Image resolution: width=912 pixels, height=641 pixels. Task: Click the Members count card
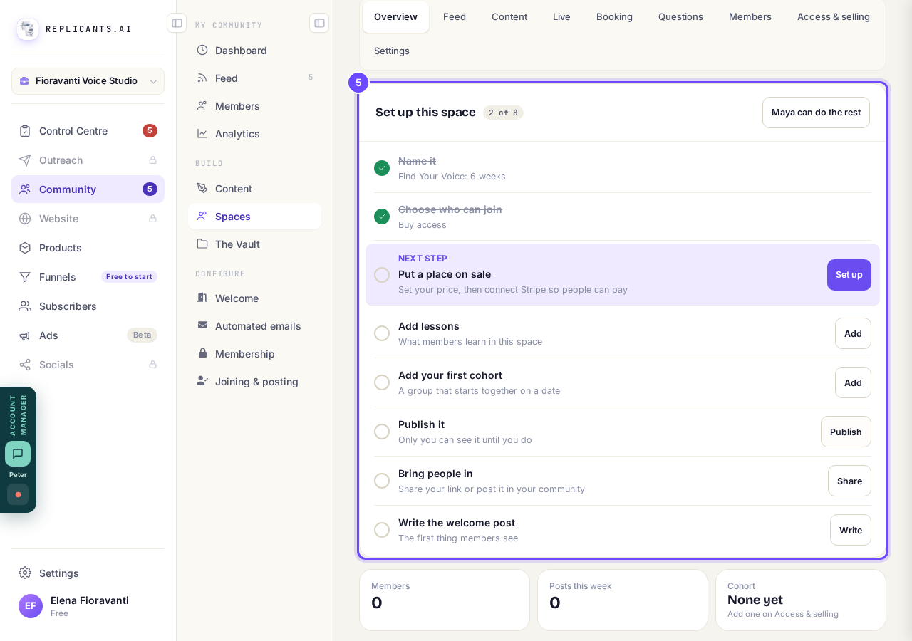click(x=445, y=600)
